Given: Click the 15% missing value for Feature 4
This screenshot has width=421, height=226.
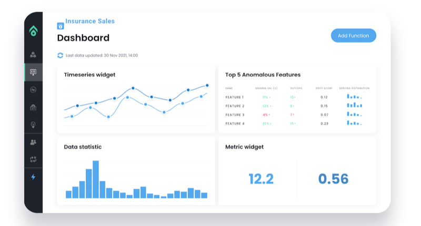Looking at the screenshot, I should (x=267, y=124).
